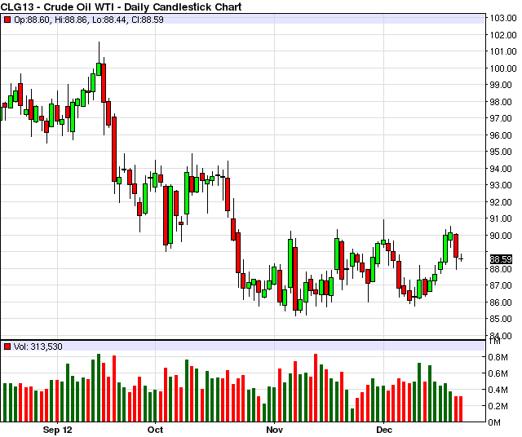Click the last doji candlestick near 88.59
This screenshot has height=437, width=522.
461,258
